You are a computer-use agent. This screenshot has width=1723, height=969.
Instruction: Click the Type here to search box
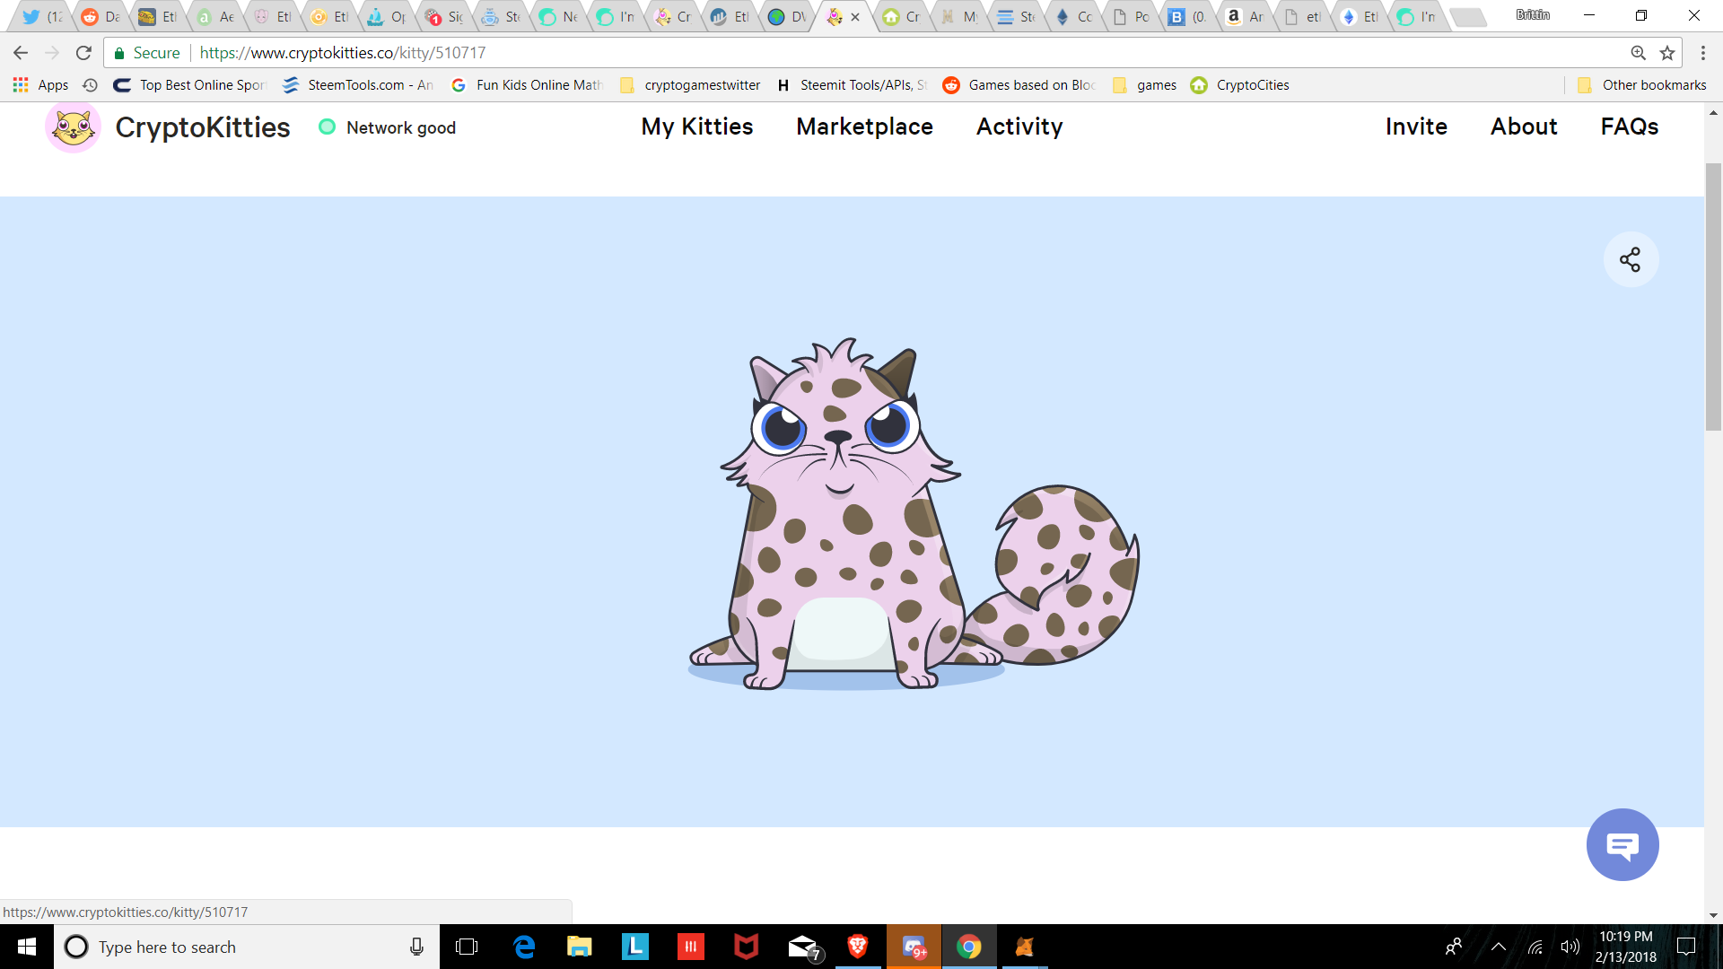(x=247, y=947)
